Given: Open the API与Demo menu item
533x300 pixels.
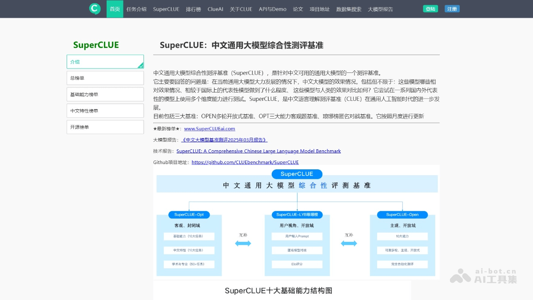Looking at the screenshot, I should [x=272, y=9].
